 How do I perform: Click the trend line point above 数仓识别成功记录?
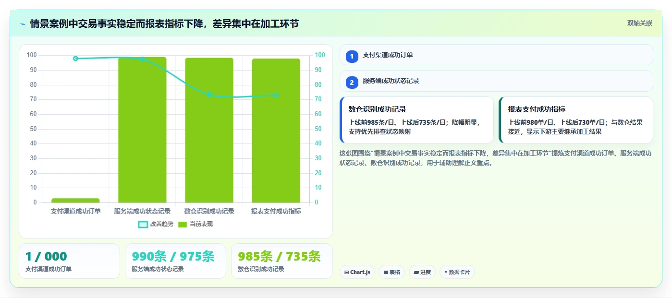[x=209, y=95]
